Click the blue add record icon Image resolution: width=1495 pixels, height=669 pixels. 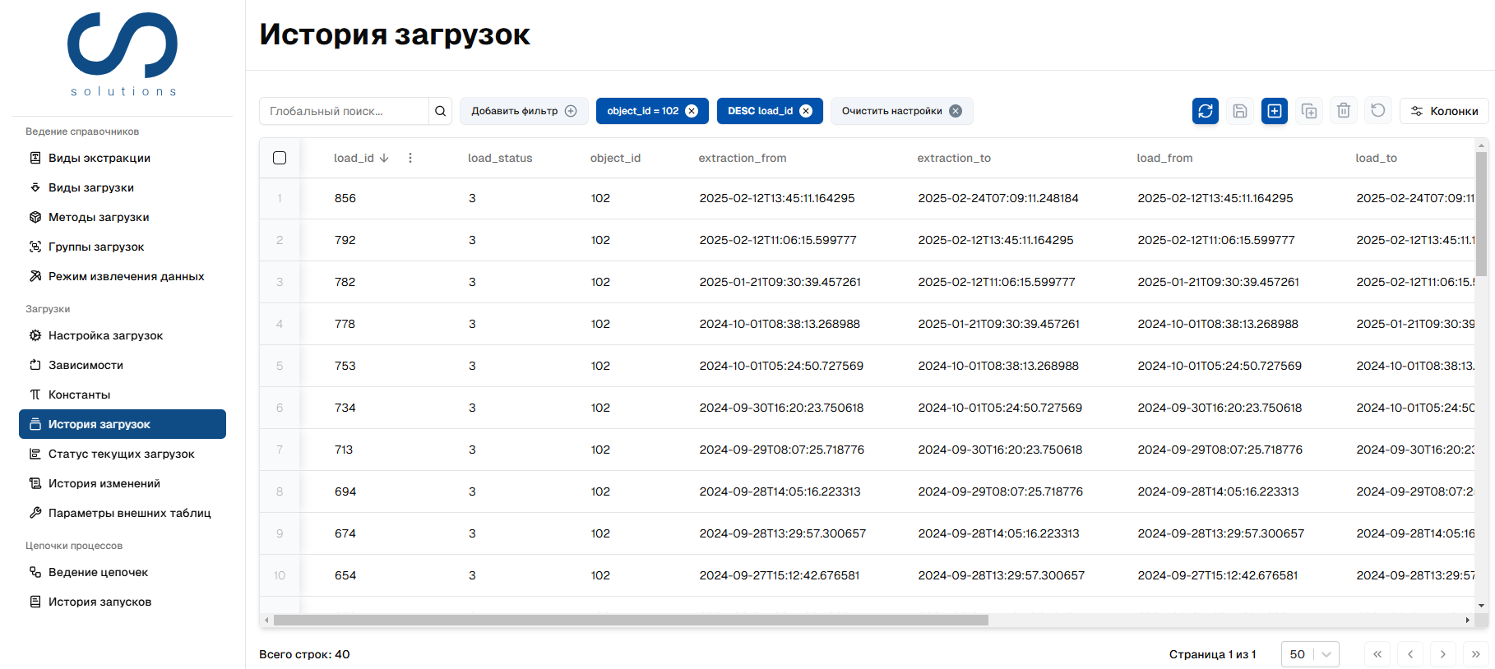pos(1274,111)
